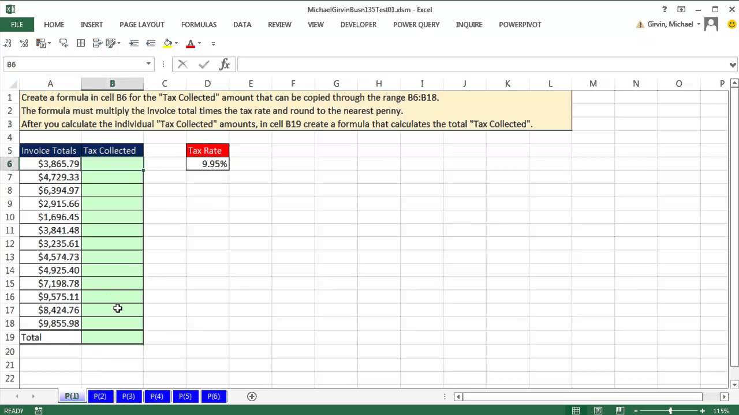Add a new sheet with plus icon
The image size is (739, 415).
click(x=252, y=396)
